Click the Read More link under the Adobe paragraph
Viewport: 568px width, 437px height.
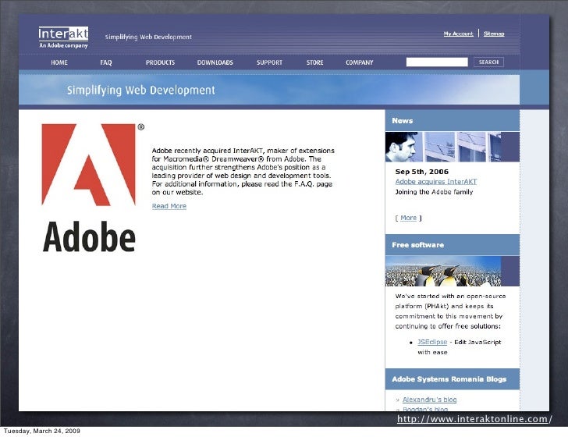tap(169, 206)
